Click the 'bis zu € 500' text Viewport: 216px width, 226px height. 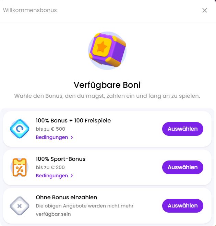point(50,129)
